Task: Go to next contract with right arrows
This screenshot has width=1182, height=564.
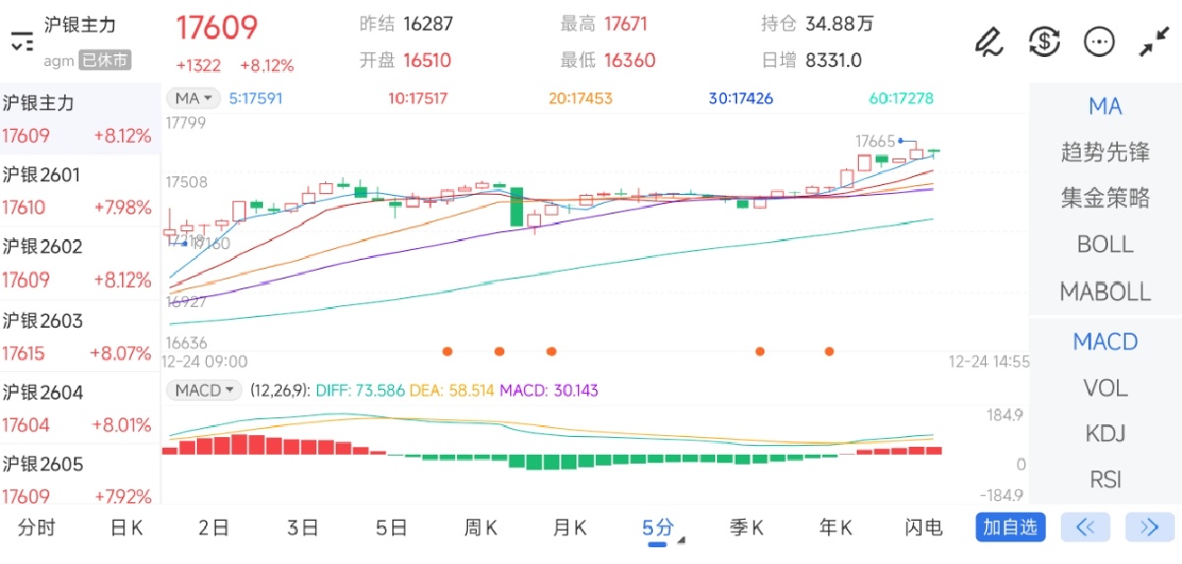Action: point(1149,528)
